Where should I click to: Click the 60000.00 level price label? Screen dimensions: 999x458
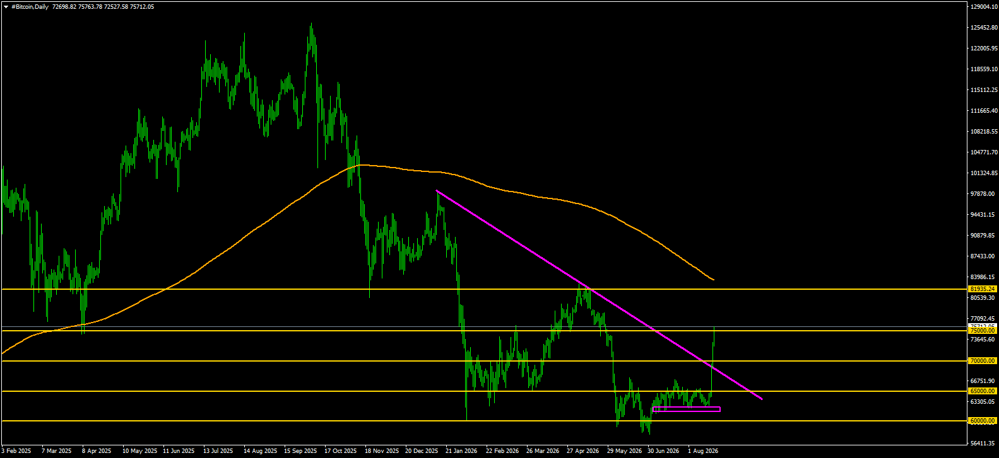983,421
